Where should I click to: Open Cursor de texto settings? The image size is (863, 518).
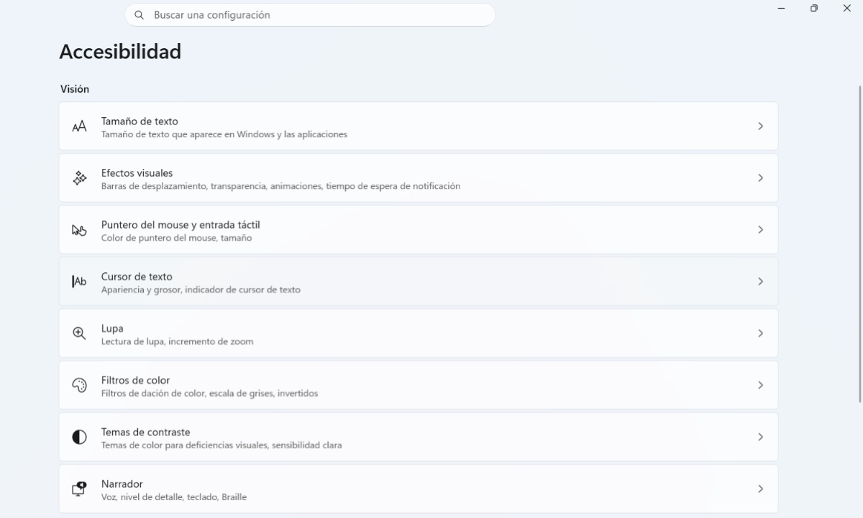(419, 282)
